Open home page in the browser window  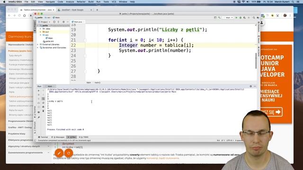click(24, 16)
